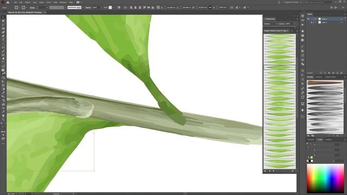The width and height of the screenshot is (347, 195).
Task: Click the black swatch in Color panel
Action: pyautogui.click(x=310, y=161)
